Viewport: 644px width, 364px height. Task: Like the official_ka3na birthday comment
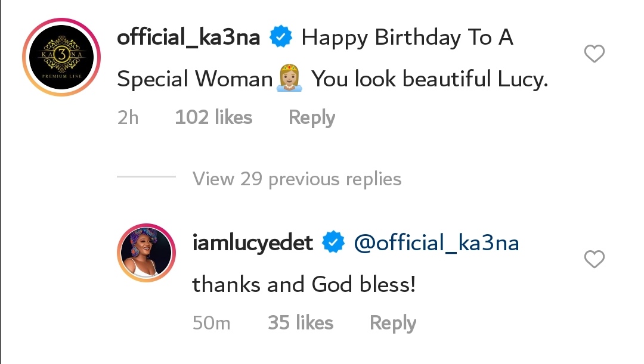[594, 55]
